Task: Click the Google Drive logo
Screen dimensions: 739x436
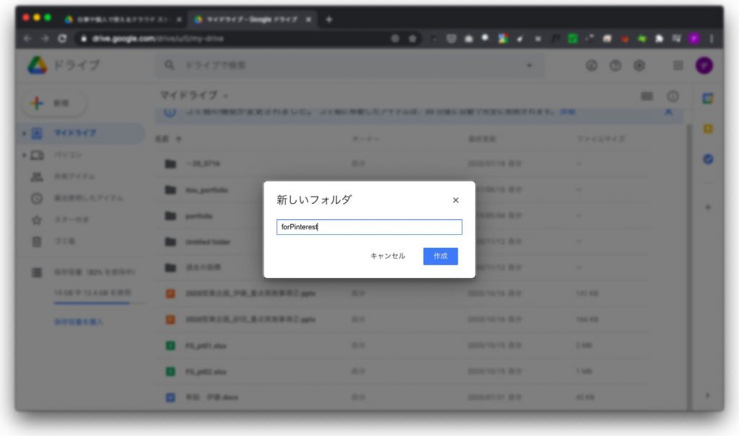Action: pyautogui.click(x=38, y=65)
